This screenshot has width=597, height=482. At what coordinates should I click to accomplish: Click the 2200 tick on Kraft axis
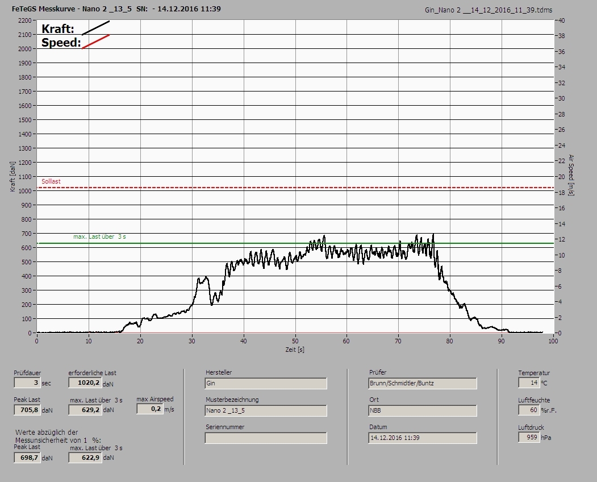24,20
